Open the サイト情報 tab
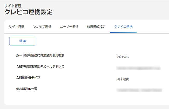The image size is (169, 109). [16, 27]
